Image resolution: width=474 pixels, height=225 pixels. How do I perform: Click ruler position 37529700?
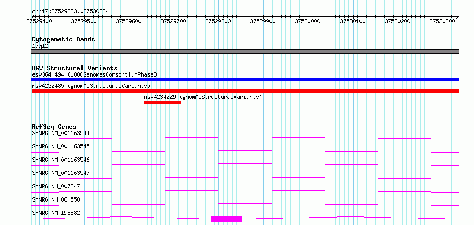point(173,21)
